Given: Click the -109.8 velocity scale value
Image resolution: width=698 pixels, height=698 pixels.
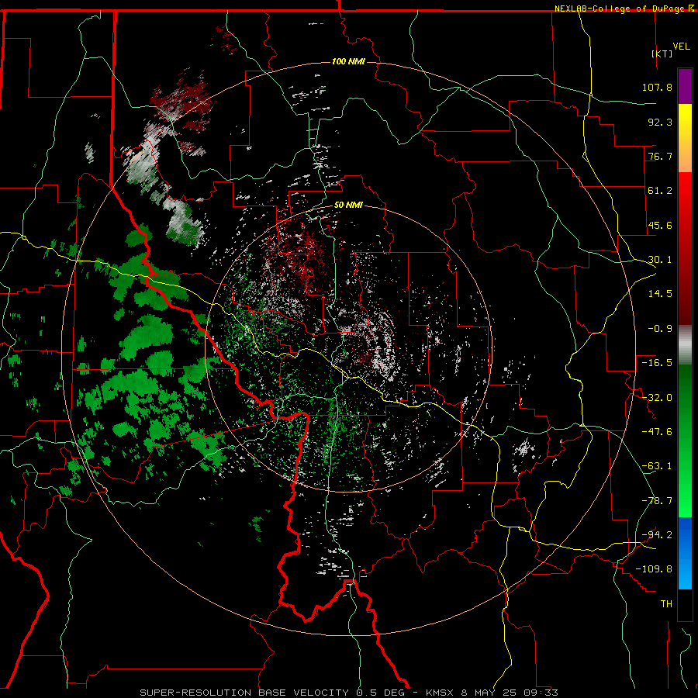Looking at the screenshot, I should (654, 569).
